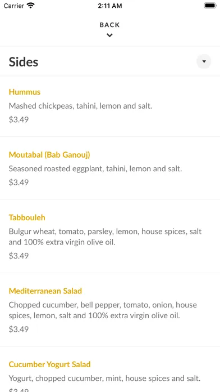Screen dimensions: 220x392
Task: Tap the Moutabal eggplant description
Action: (95, 169)
